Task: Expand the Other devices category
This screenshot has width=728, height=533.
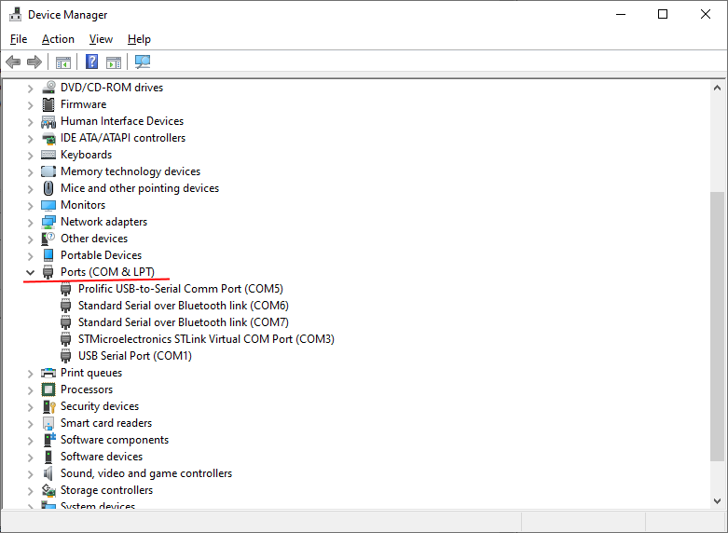Action: [30, 239]
